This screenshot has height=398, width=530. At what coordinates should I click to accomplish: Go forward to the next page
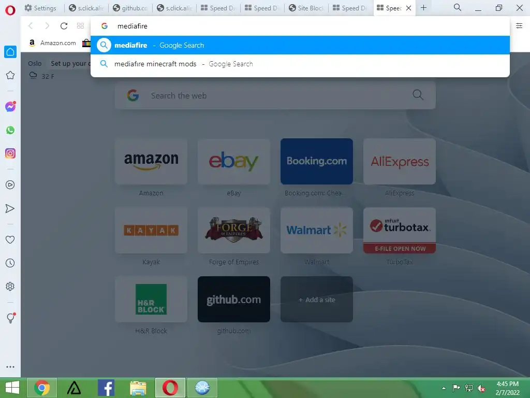coord(47,26)
